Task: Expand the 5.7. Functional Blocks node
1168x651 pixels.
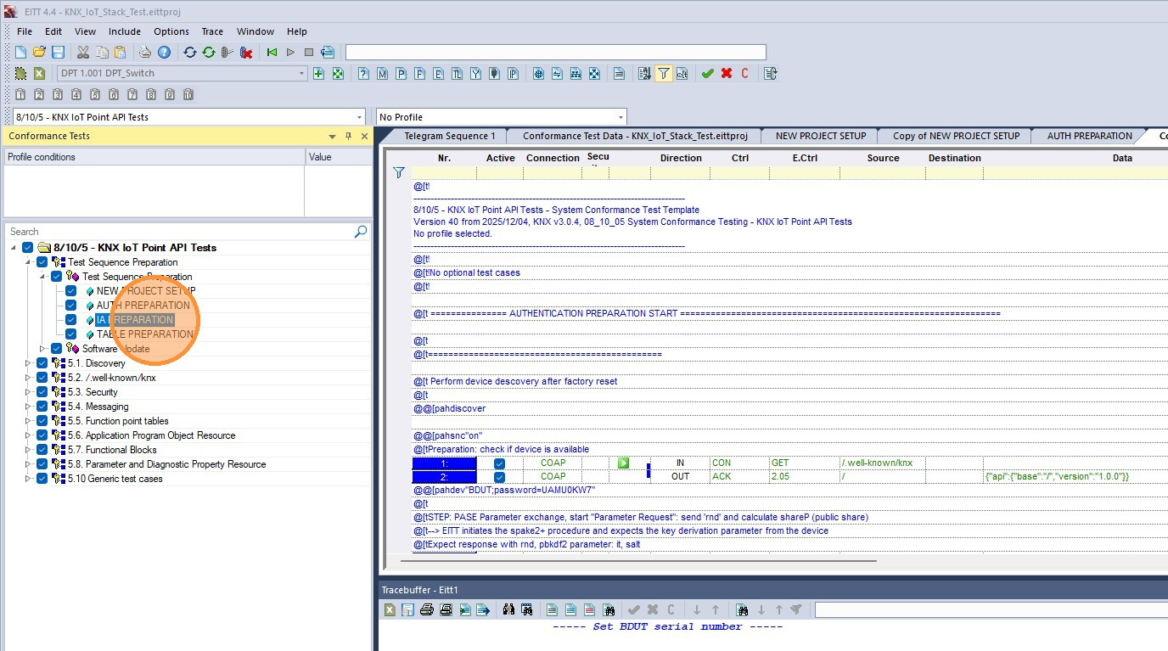Action: (28, 450)
